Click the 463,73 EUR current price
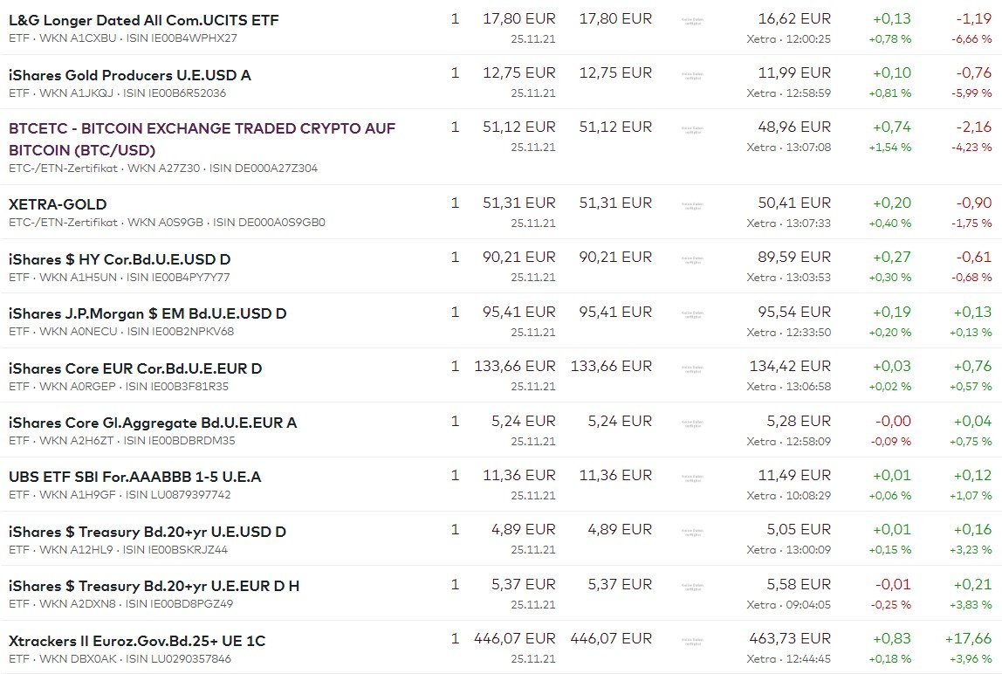 click(790, 639)
